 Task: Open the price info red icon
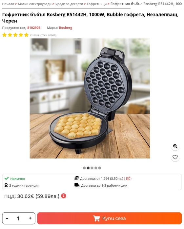coord(64,196)
